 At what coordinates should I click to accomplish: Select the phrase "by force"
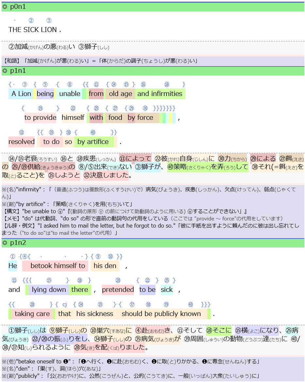point(140,118)
